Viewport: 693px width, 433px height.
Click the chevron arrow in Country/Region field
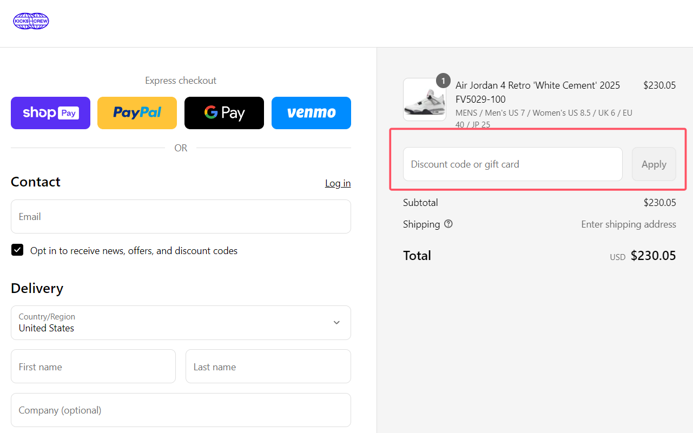(x=336, y=323)
